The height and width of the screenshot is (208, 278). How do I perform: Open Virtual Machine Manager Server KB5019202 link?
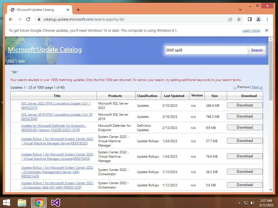coord(57,141)
